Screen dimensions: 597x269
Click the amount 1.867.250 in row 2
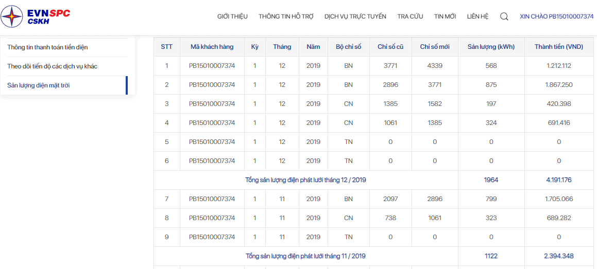558,85
